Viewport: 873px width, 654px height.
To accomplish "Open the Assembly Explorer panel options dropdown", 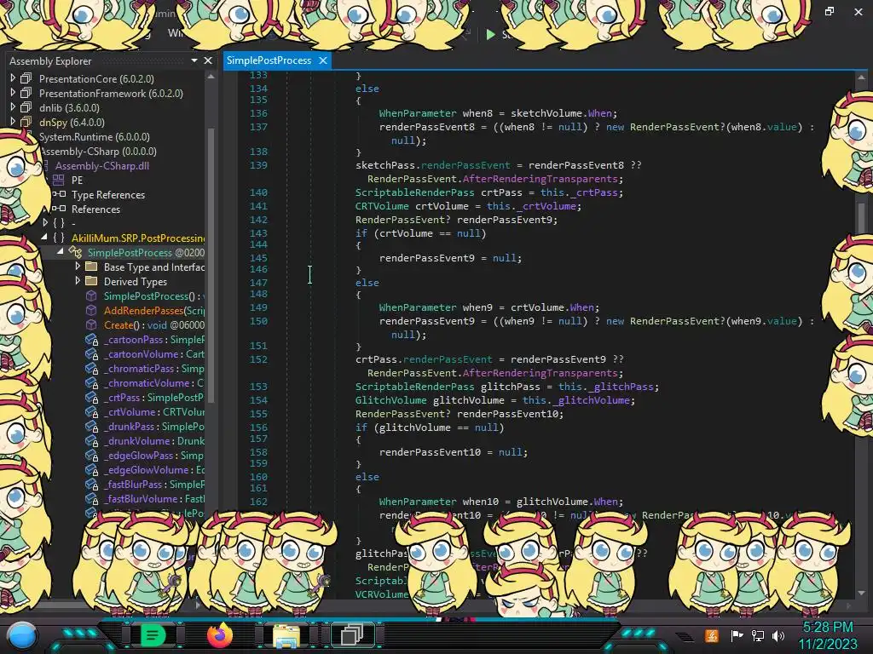I will [x=194, y=60].
